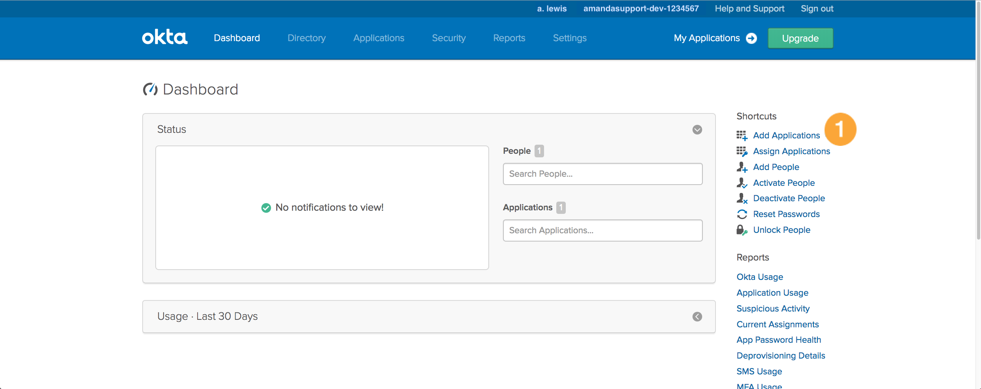Viewport: 981px width, 389px height.
Task: Open the App Password Health report
Action: coord(778,340)
